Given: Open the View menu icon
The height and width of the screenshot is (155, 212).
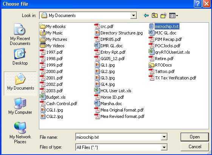Looking at the screenshot, I should [x=173, y=15].
